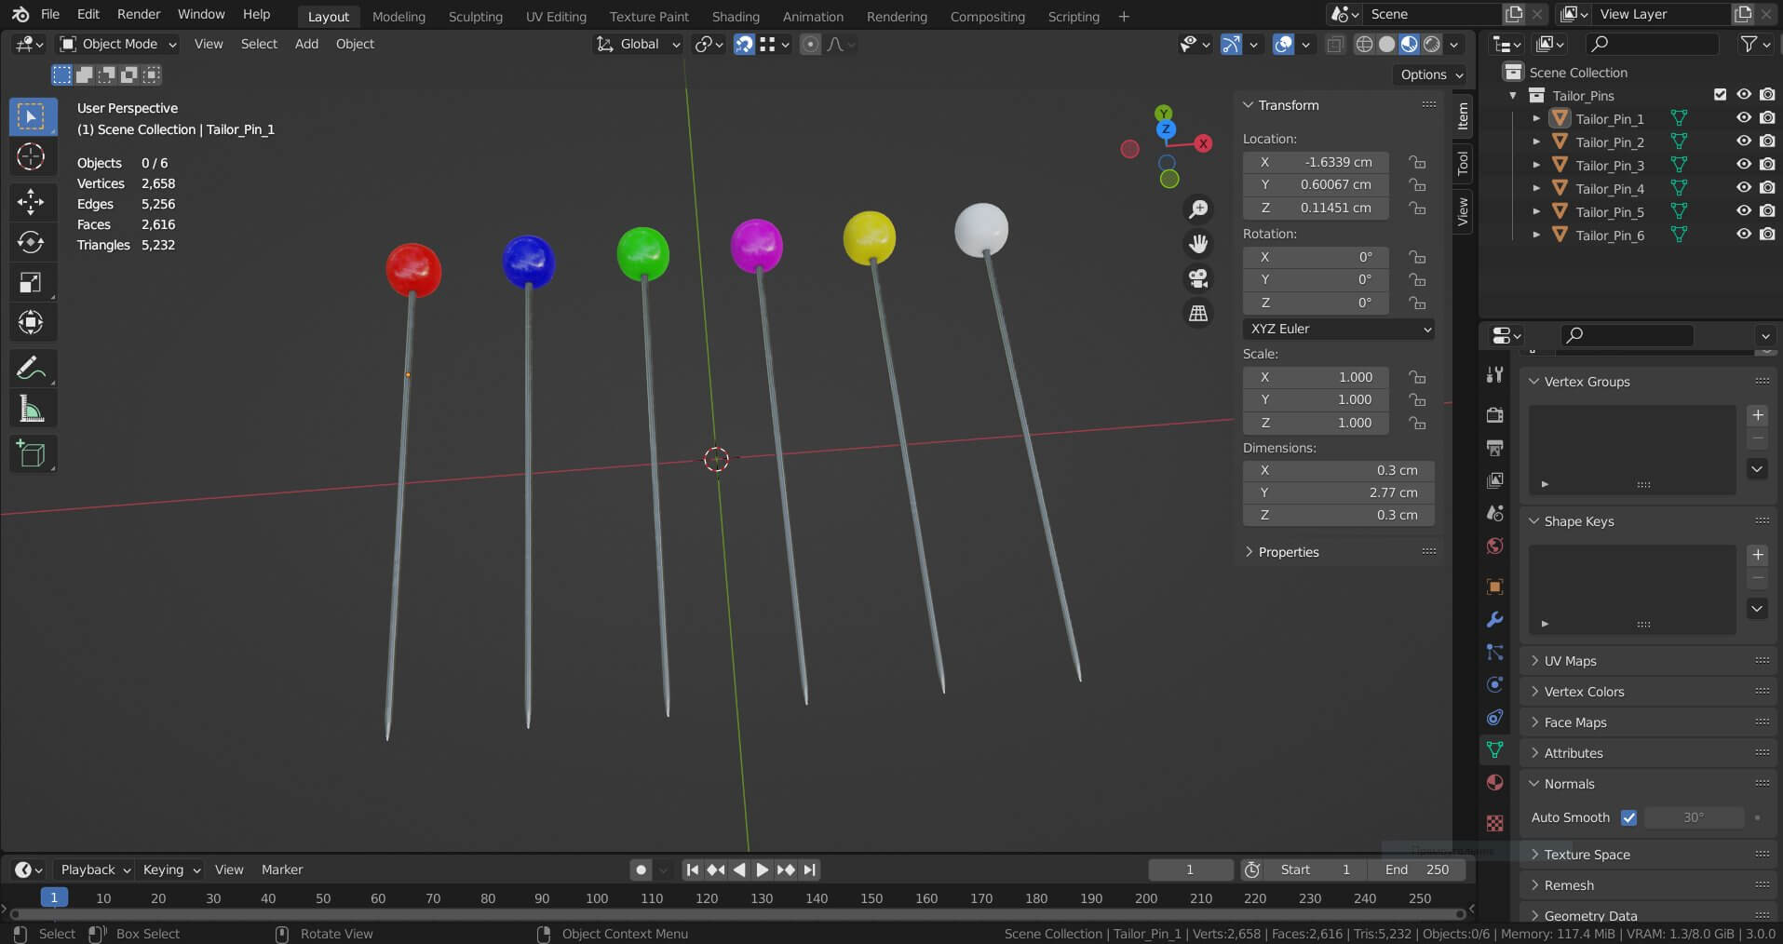Open the Object Mode dropdown
Image resolution: width=1783 pixels, height=944 pixels.
(117, 44)
